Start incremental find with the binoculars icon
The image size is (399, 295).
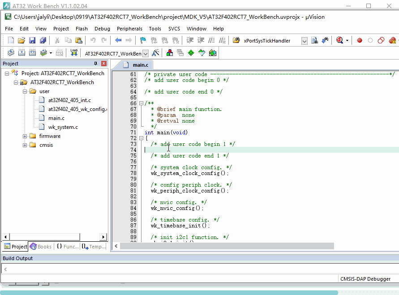(x=325, y=40)
